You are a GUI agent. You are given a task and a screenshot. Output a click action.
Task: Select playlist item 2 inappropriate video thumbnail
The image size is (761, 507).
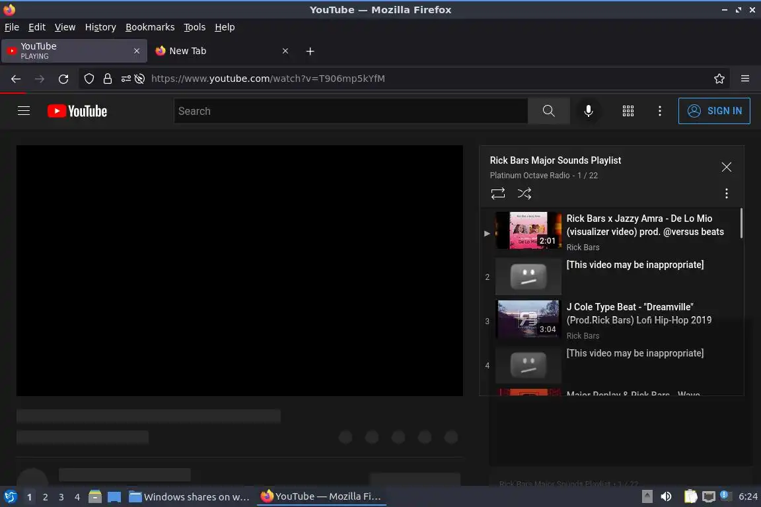point(528,277)
